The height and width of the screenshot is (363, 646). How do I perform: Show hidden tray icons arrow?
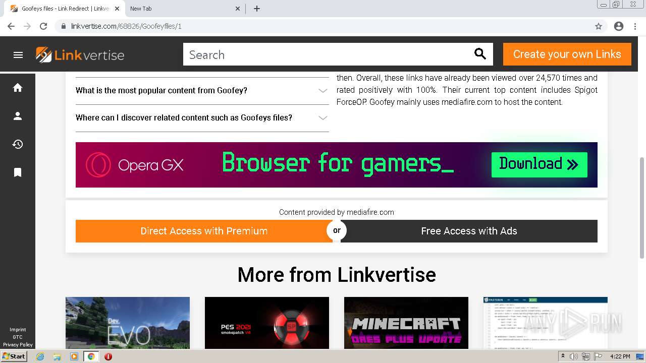pyautogui.click(x=563, y=356)
